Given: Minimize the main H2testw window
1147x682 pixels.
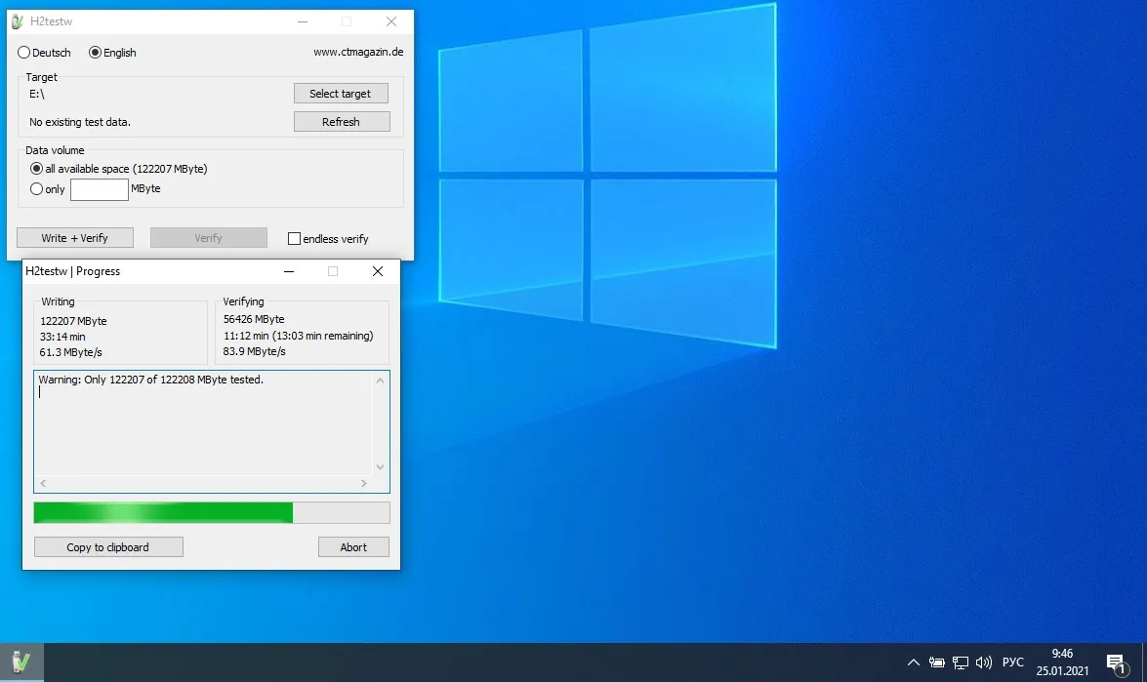Looking at the screenshot, I should (302, 21).
